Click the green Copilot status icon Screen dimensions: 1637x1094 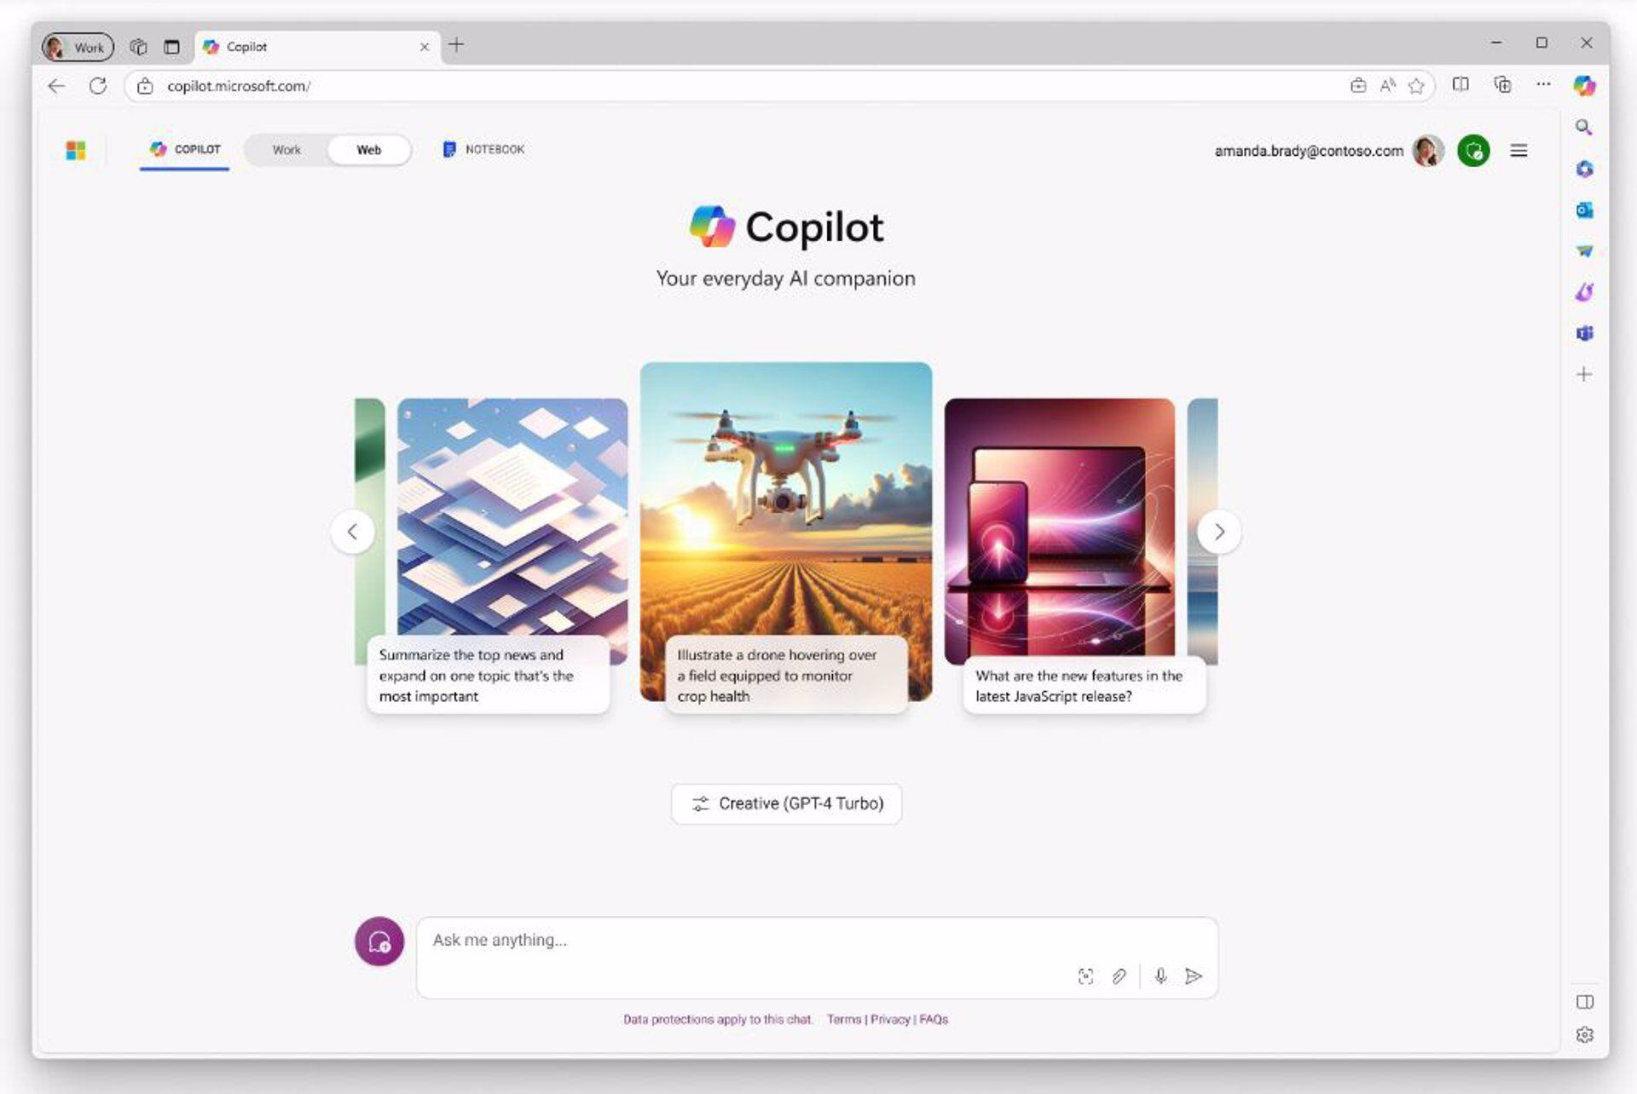[1474, 150]
